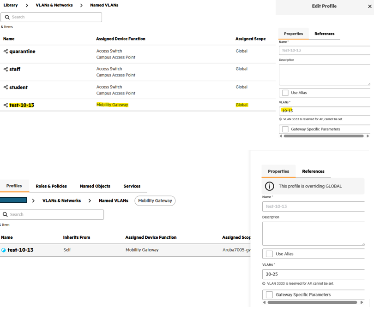The image size is (374, 312).
Task: Click the upper panel horizontal scrollbar
Action: (x=323, y=136)
